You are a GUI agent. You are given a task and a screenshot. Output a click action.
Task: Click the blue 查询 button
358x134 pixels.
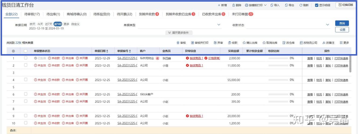coord(342,23)
